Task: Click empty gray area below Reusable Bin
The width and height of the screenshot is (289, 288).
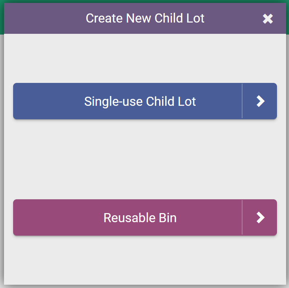Action: (x=145, y=260)
